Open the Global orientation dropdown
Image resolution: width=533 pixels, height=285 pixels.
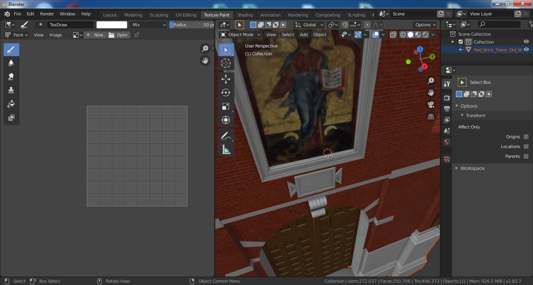[309, 25]
